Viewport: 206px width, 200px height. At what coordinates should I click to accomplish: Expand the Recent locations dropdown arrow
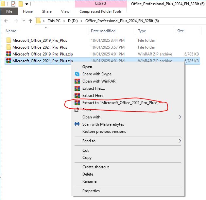(24, 21)
